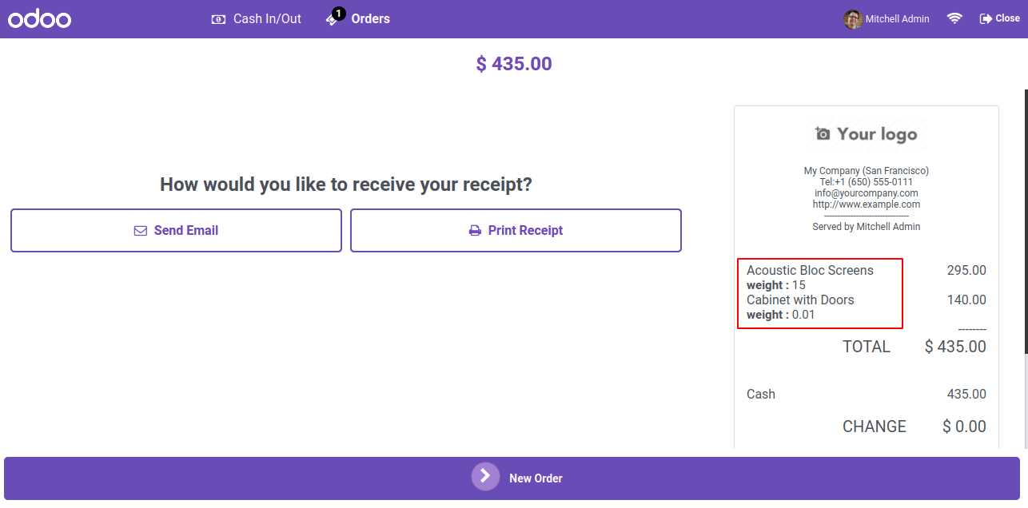Select Acoustic Bloc Screens receipt line

867,277
